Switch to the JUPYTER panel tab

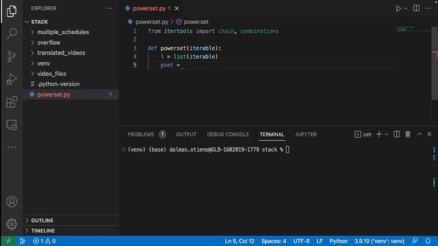306,135
